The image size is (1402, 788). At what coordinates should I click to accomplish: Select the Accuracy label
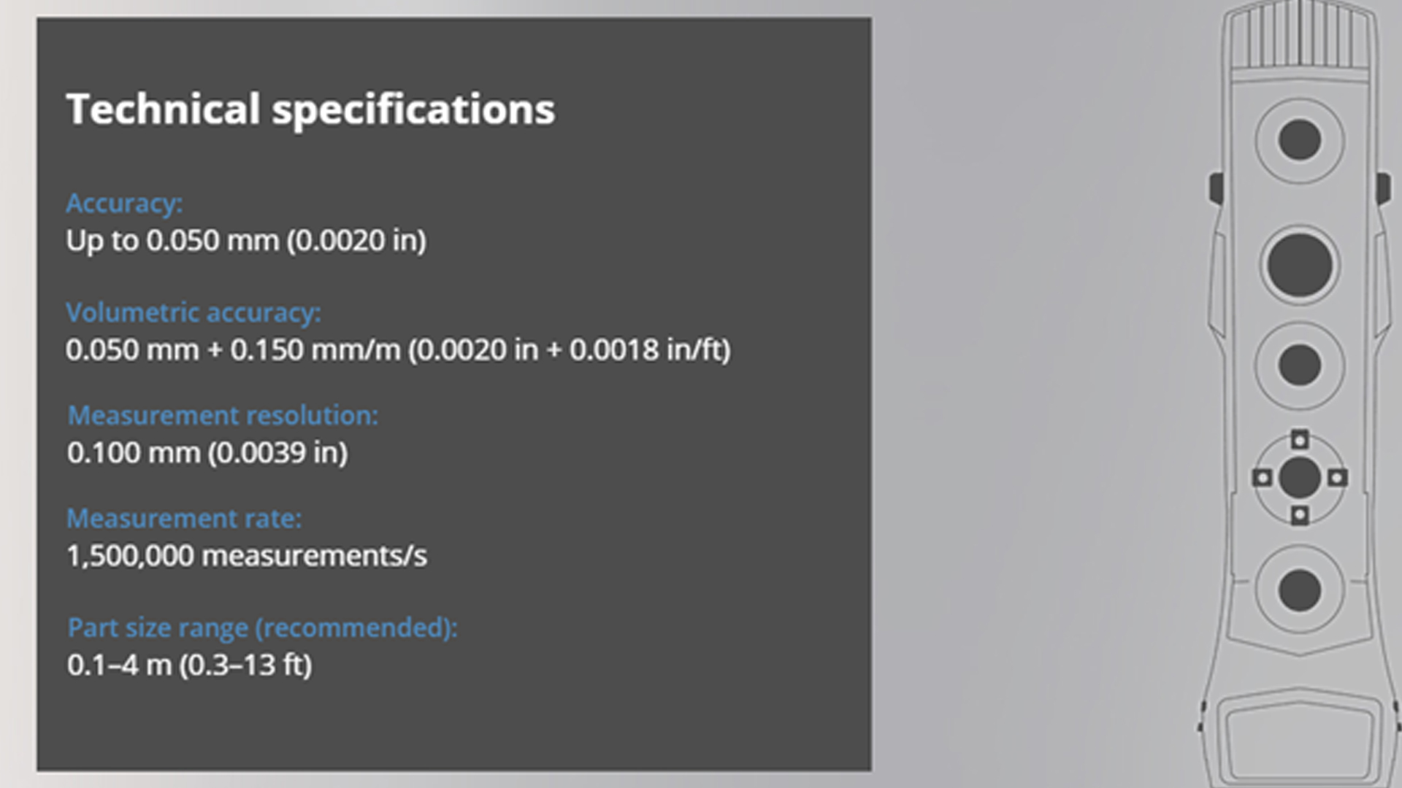pos(124,204)
